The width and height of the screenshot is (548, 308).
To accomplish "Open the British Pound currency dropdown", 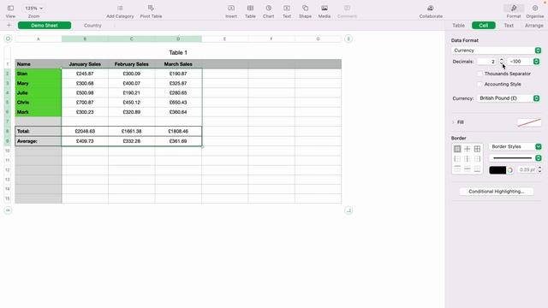I will click(509, 98).
